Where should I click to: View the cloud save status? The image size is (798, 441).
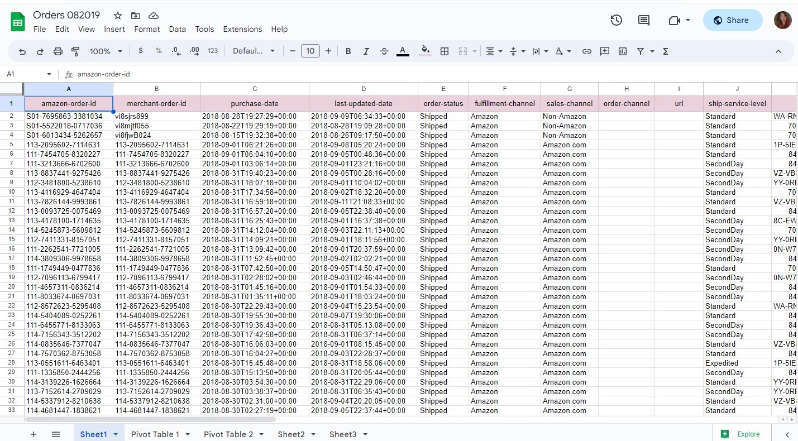point(154,16)
